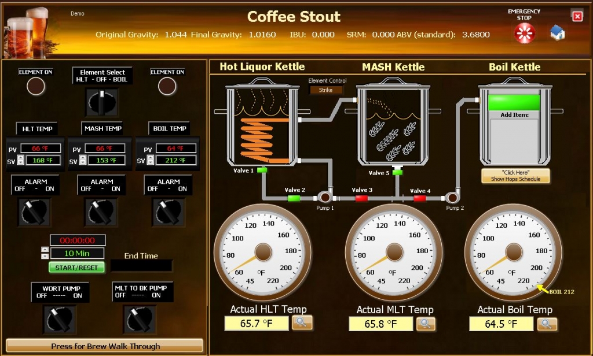Flip the MLT to BK Pump switch
This screenshot has width=593, height=356.
(140, 319)
